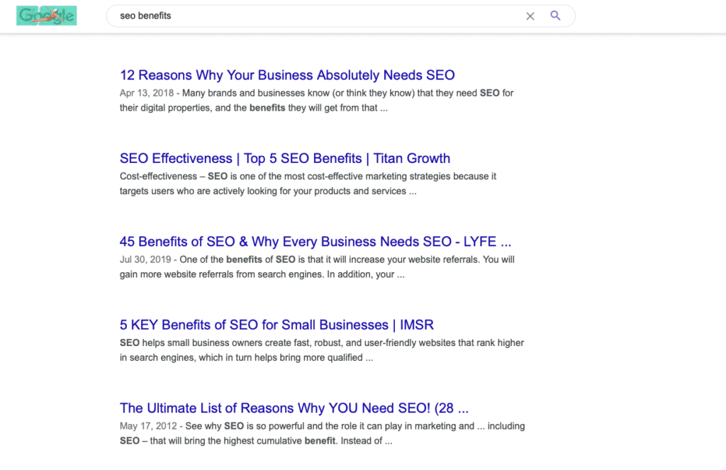This screenshot has width=726, height=470.
Task: Click the Titan Growth cost-effectiveness snippet
Action: point(305,183)
